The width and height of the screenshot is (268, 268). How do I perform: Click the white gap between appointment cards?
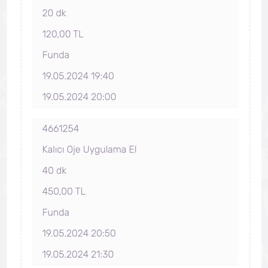pyautogui.click(x=135, y=113)
